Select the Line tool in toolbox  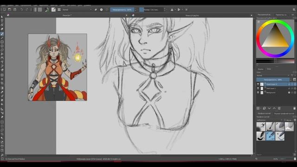pos(2,38)
